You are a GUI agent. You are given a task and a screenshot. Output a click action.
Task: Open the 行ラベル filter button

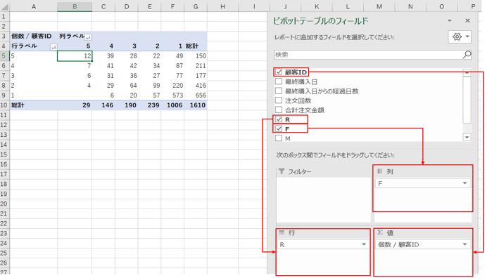point(53,47)
